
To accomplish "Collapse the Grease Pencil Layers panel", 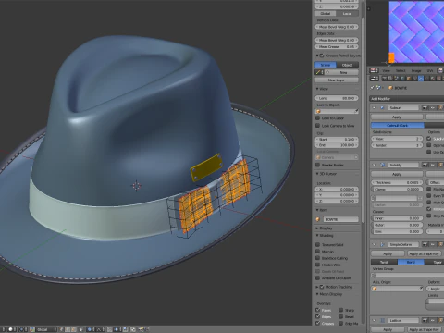I will [x=317, y=55].
